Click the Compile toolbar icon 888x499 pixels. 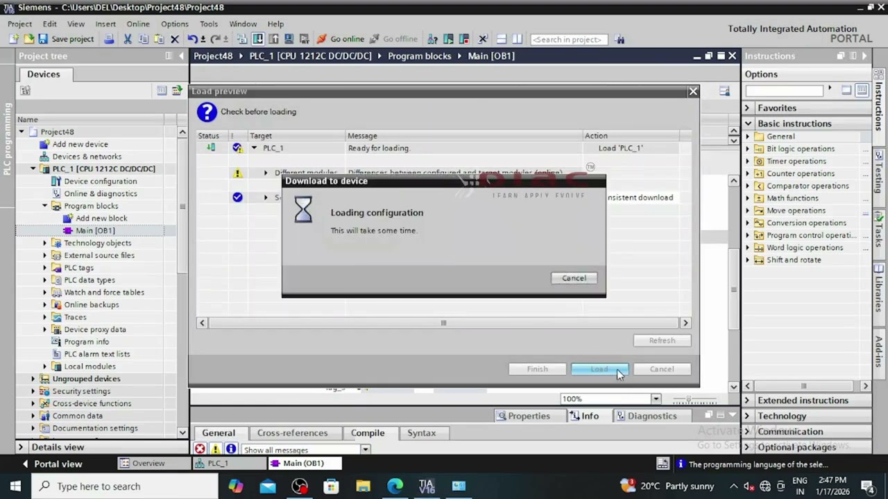click(241, 39)
